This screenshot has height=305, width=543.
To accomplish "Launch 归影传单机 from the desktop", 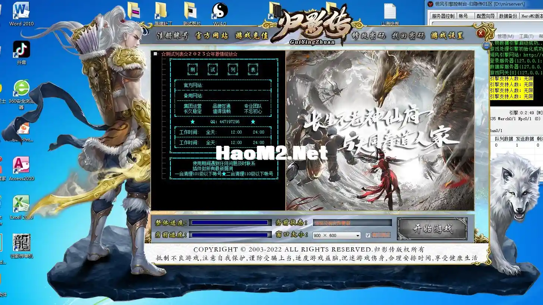I will click(21, 246).
